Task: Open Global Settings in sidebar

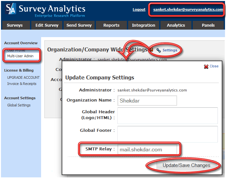Action: pos(19,105)
